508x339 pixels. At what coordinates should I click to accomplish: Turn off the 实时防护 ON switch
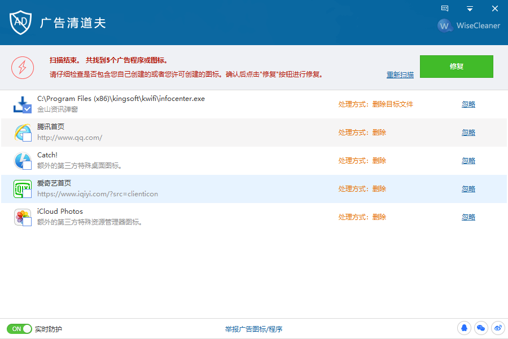(x=19, y=329)
